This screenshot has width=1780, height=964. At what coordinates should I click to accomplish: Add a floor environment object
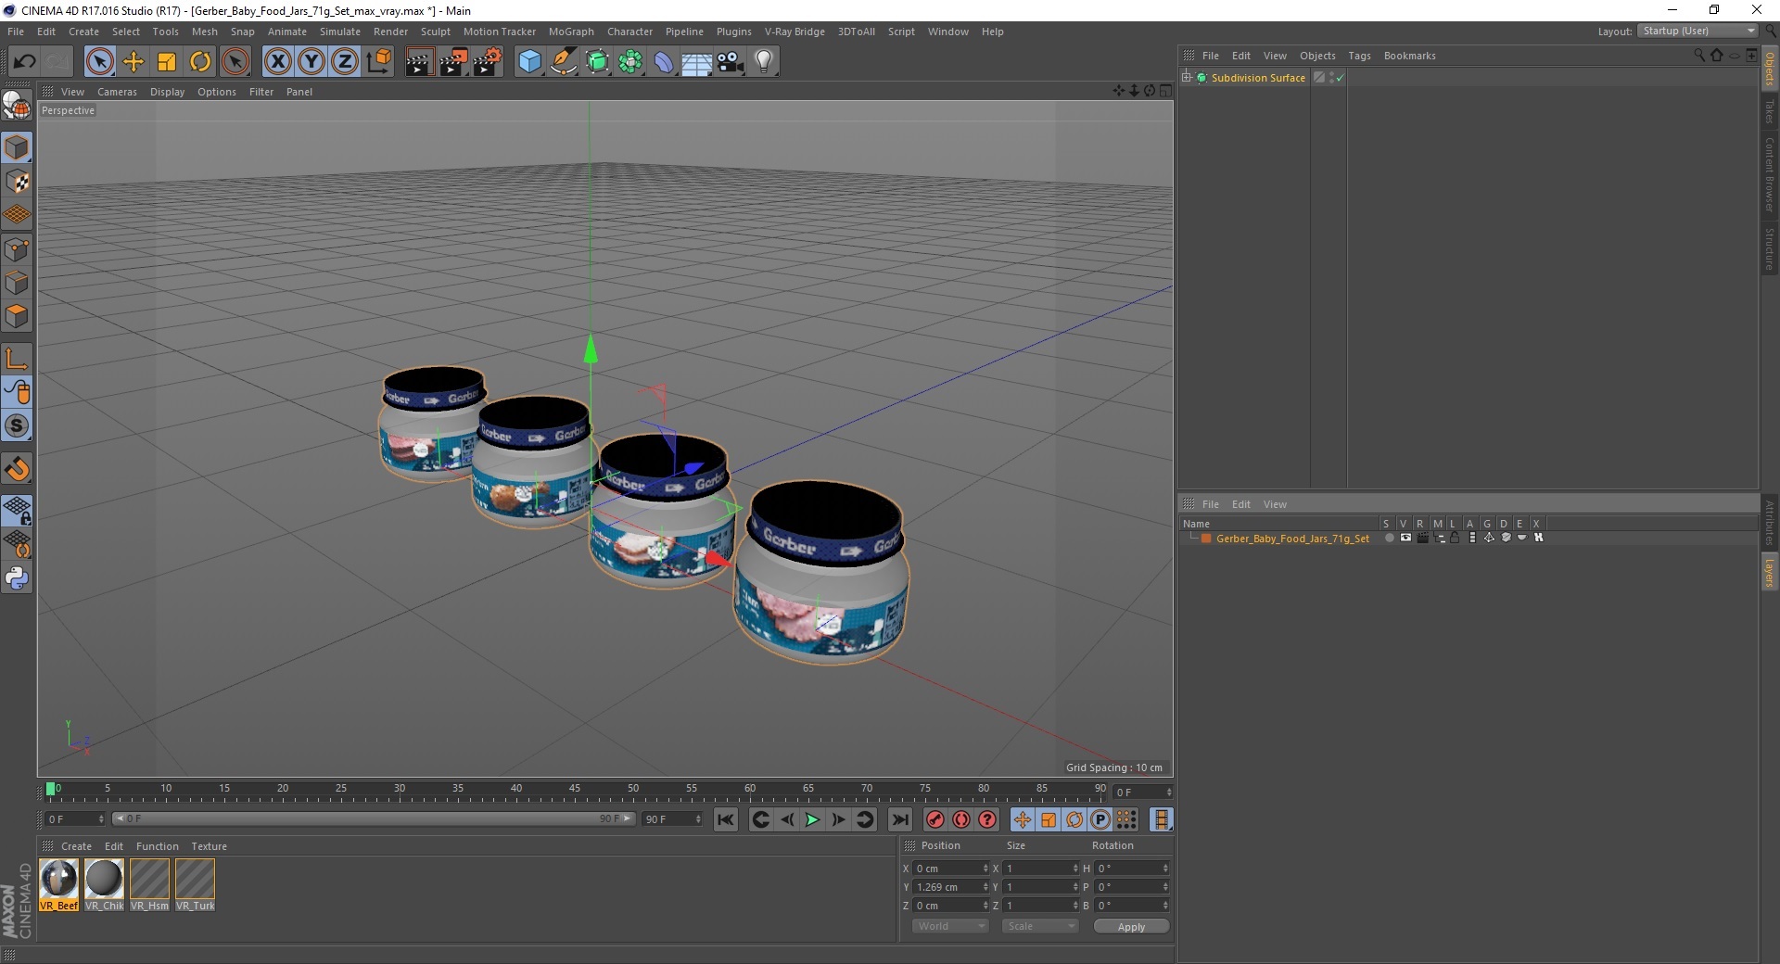click(x=697, y=62)
